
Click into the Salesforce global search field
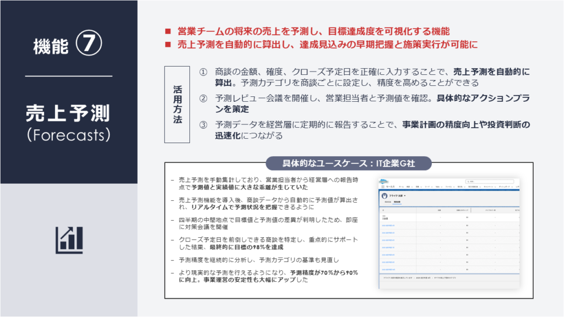coord(490,181)
